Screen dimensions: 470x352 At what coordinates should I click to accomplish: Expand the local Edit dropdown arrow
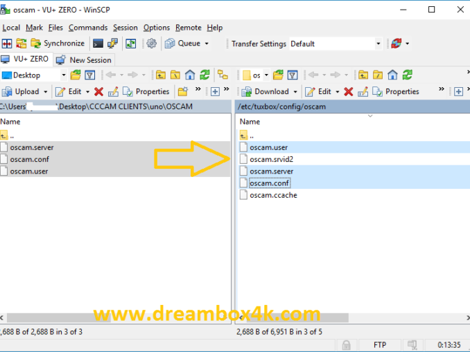click(88, 91)
